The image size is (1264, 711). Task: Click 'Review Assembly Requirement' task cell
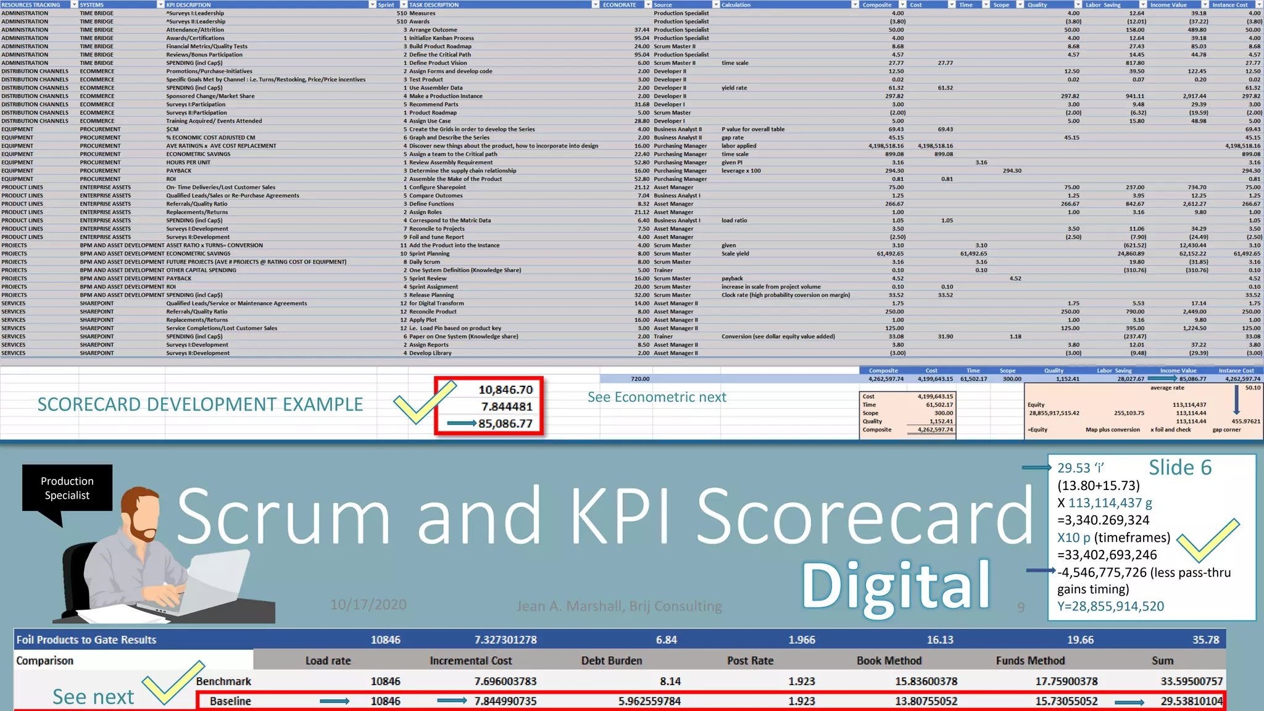(451, 162)
